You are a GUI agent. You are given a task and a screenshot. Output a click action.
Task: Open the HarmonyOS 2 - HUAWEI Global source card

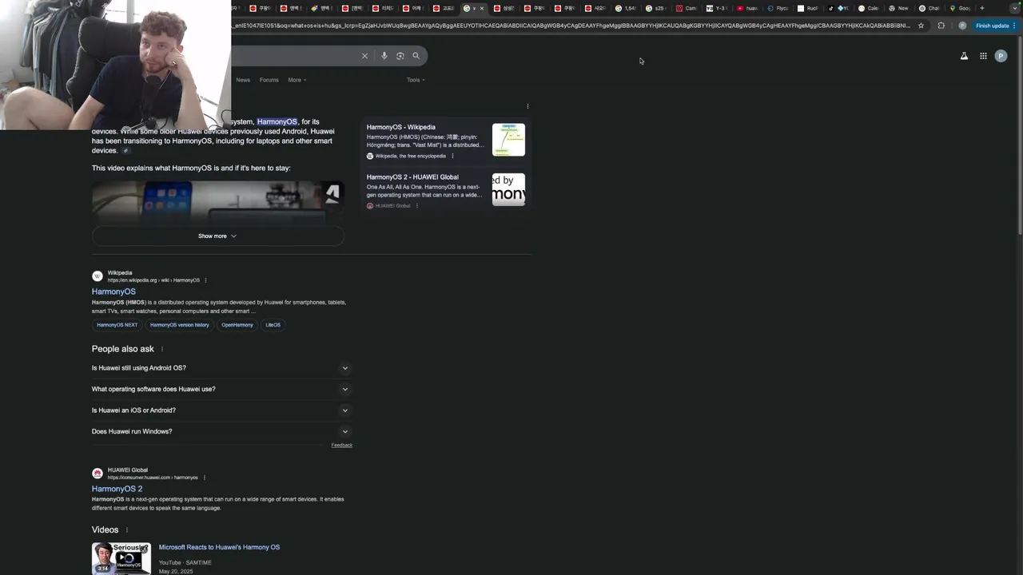tap(412, 177)
